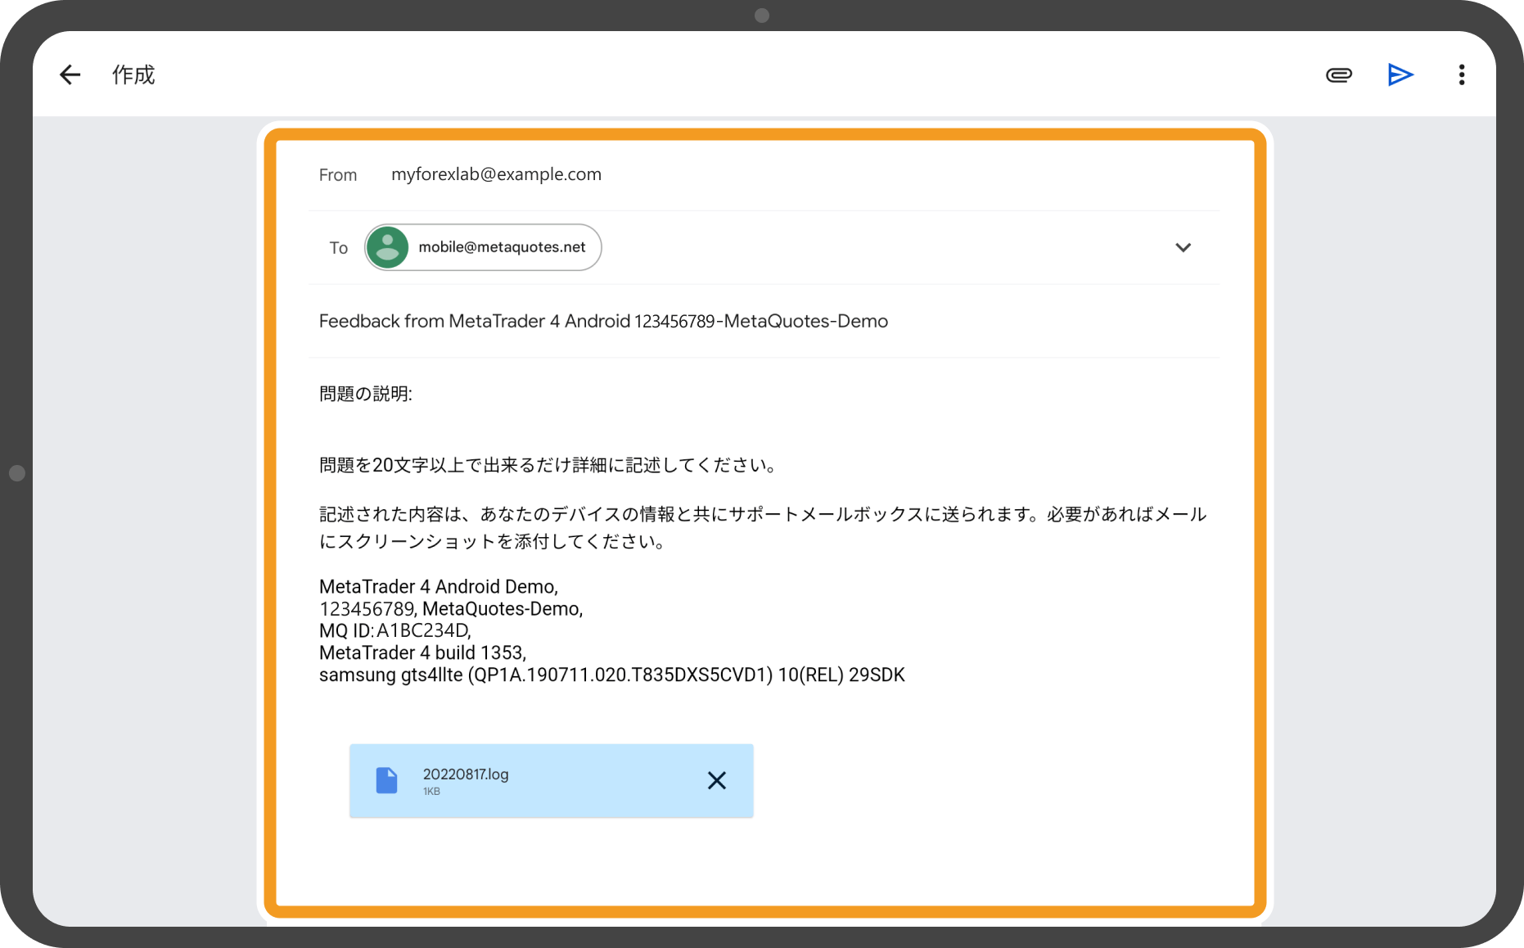
Task: Click the From label
Action: point(338,175)
